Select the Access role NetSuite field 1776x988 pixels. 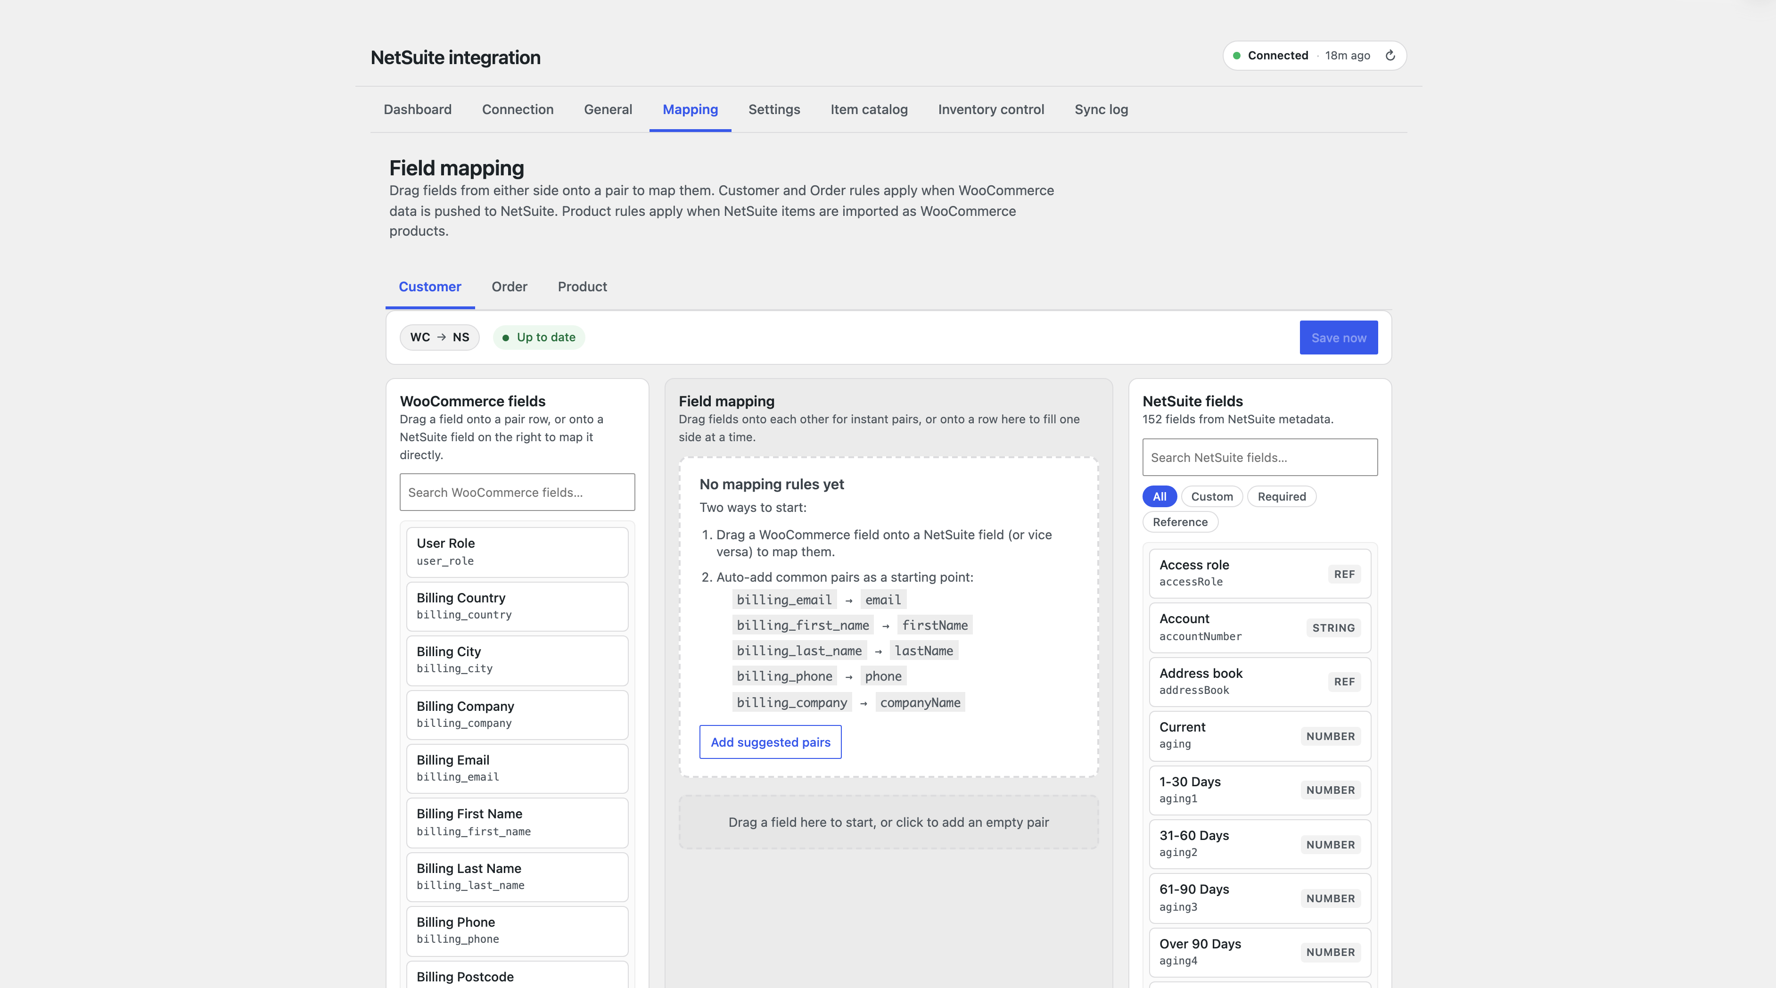(1259, 573)
